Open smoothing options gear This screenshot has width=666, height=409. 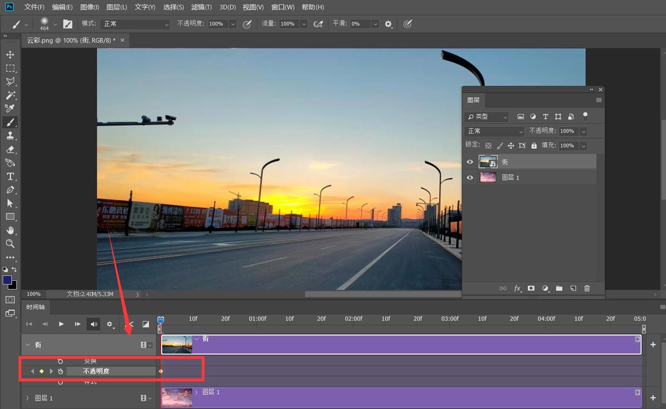pos(389,24)
